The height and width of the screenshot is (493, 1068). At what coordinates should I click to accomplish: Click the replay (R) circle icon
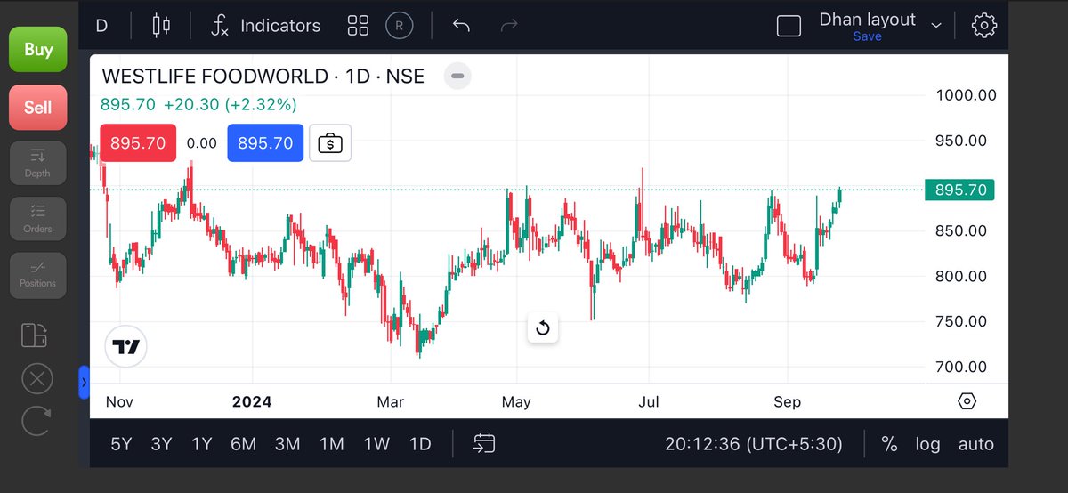399,26
